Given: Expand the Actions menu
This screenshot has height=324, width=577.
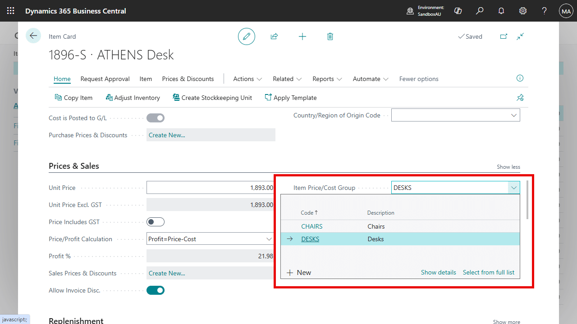Looking at the screenshot, I should [x=247, y=79].
